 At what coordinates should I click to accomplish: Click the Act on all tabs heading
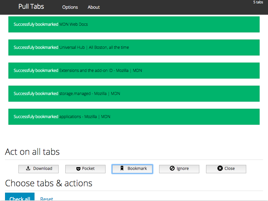32,152
